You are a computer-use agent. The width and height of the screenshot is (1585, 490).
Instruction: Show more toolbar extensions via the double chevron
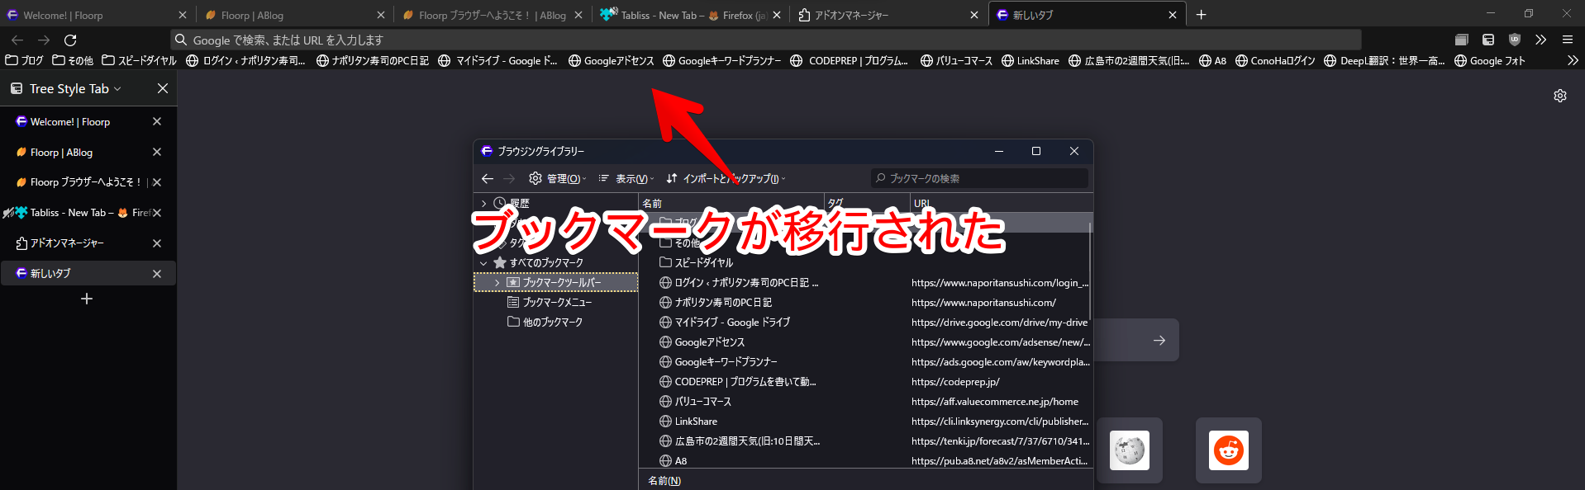tap(1541, 40)
